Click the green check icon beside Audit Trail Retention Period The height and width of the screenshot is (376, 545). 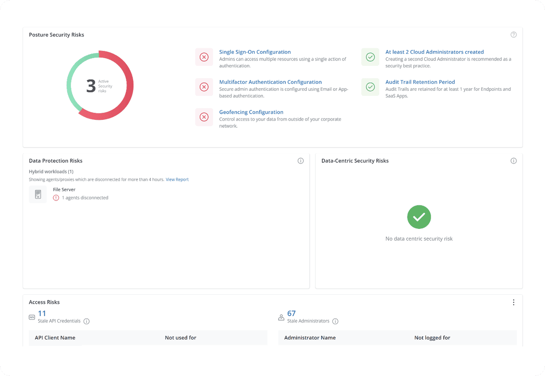(370, 87)
